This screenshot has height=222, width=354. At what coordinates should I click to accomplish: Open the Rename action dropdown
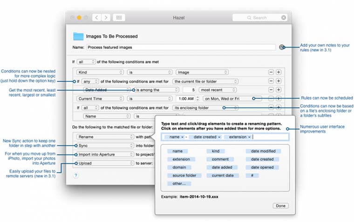pyautogui.click(x=105, y=137)
